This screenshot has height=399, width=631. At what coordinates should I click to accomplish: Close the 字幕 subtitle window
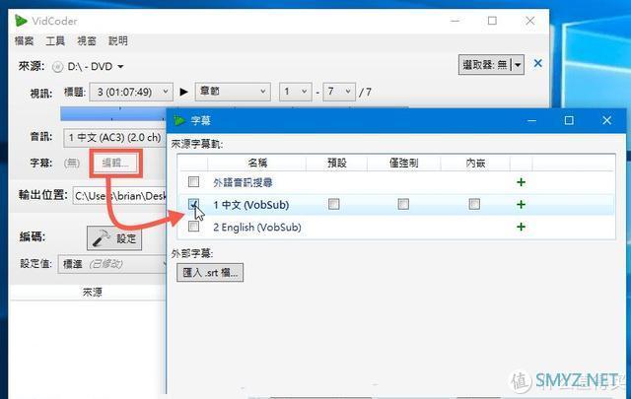point(607,120)
